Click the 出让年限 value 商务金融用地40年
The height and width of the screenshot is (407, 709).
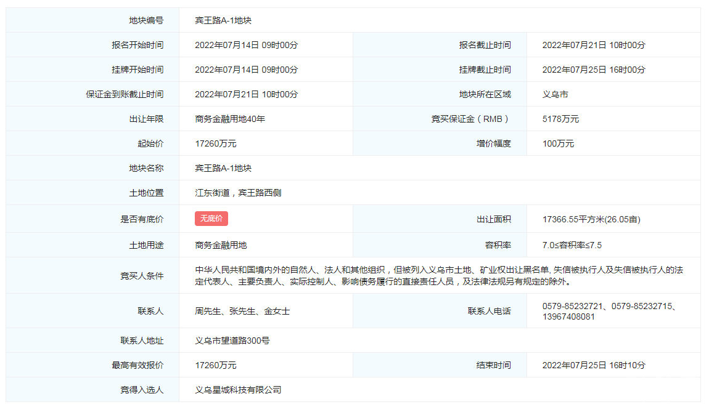pos(229,119)
